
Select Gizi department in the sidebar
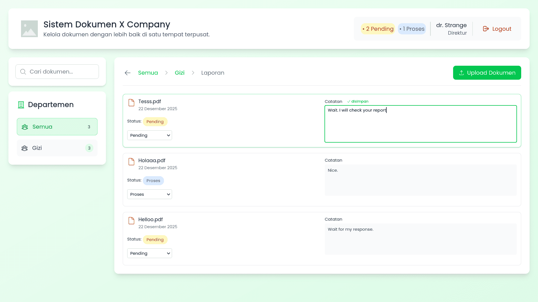coord(57,148)
